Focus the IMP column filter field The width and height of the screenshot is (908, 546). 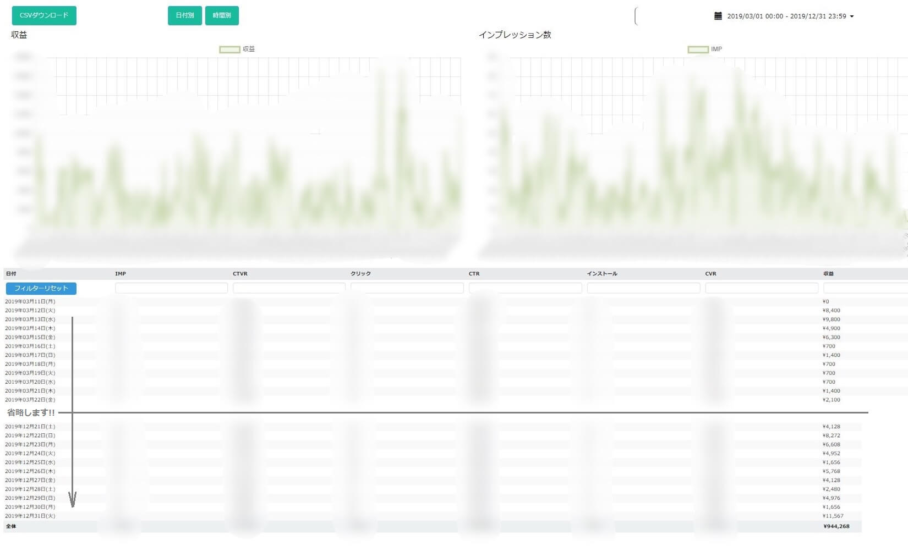[x=171, y=288]
